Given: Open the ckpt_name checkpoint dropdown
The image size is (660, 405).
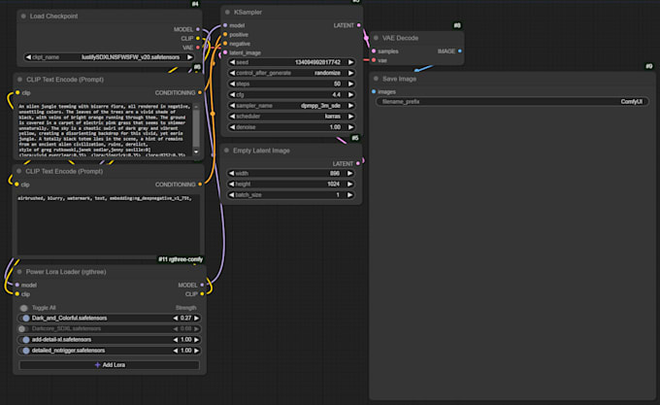Looking at the screenshot, I should pos(109,57).
